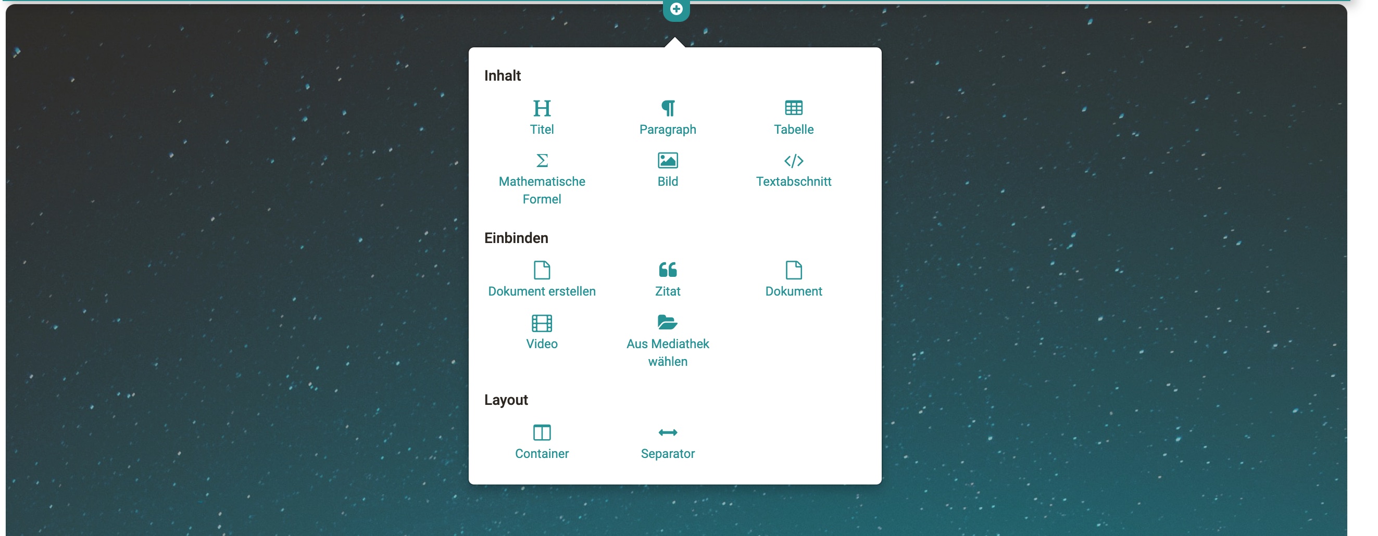Image resolution: width=1378 pixels, height=536 pixels.
Task: Click the plus add-element button at top
Action: point(675,9)
